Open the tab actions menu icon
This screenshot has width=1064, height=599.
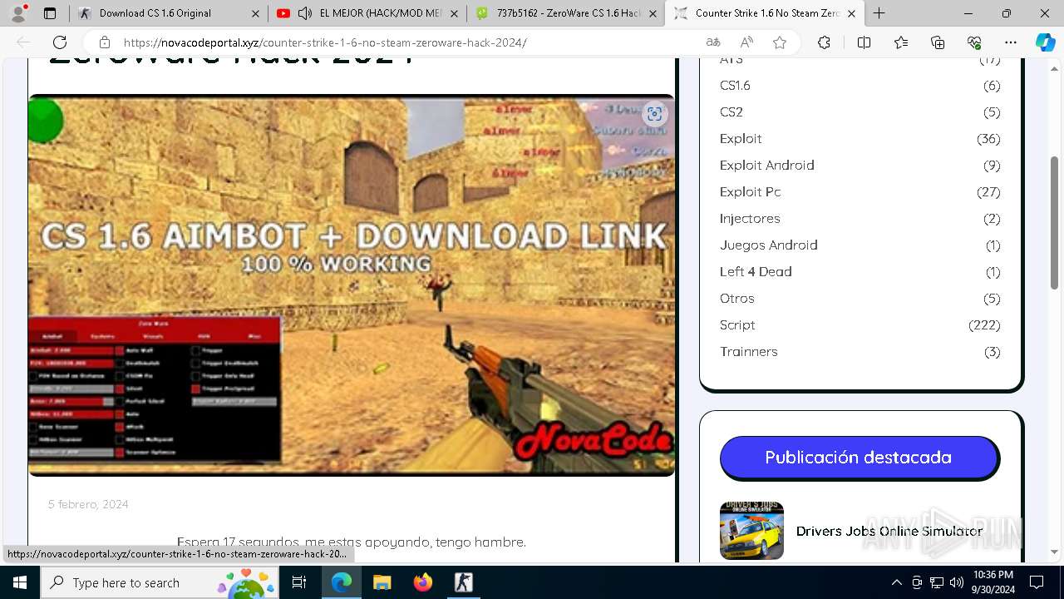pos(50,13)
